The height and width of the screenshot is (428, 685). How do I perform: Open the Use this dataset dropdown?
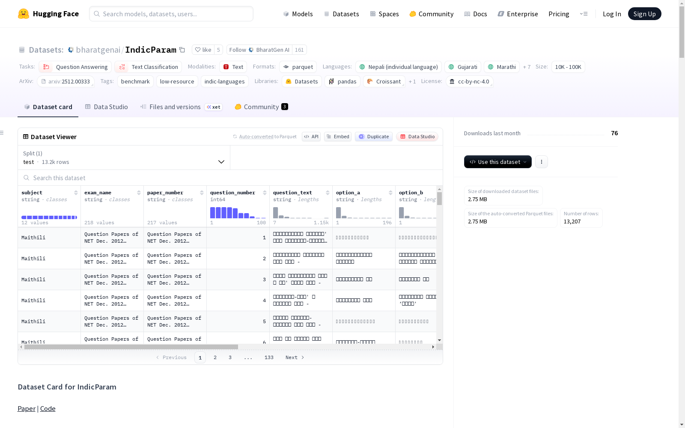pyautogui.click(x=498, y=162)
